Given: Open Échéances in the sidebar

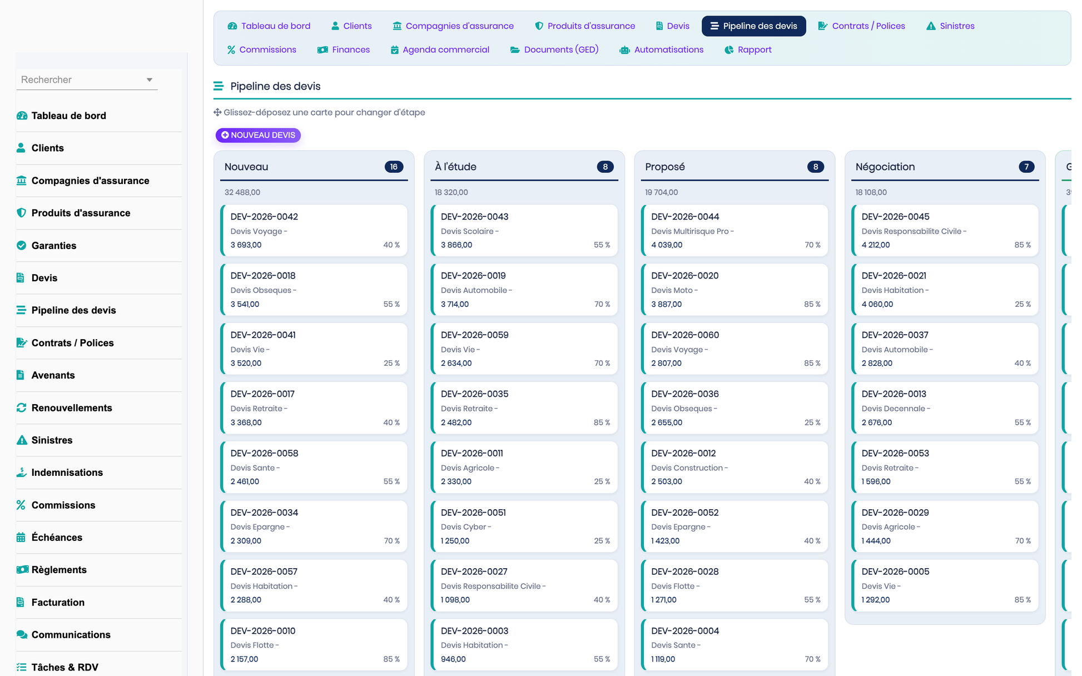Looking at the screenshot, I should pos(57,537).
